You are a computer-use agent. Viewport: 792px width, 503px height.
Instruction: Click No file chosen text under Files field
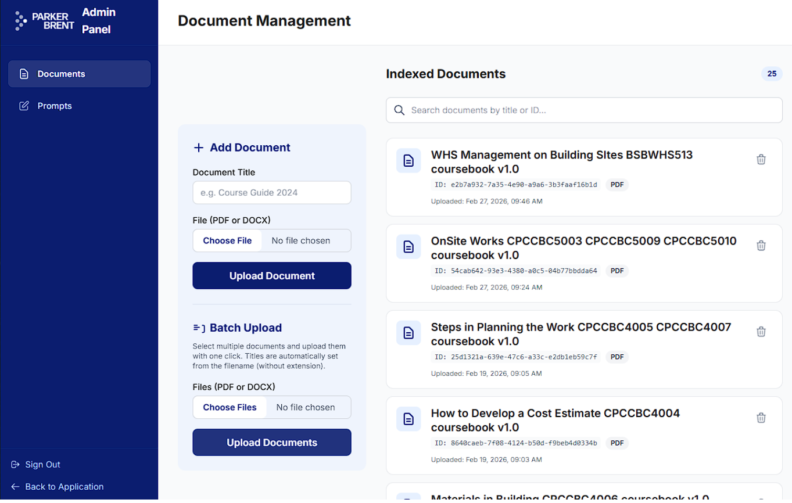point(306,407)
